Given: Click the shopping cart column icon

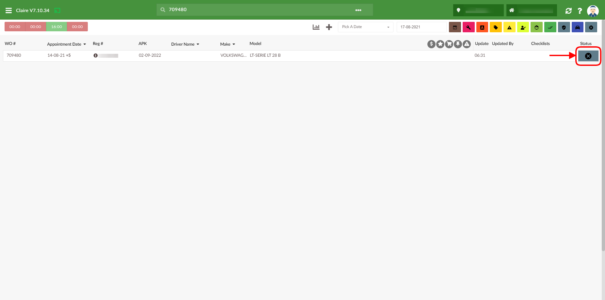Looking at the screenshot, I should [x=449, y=44].
